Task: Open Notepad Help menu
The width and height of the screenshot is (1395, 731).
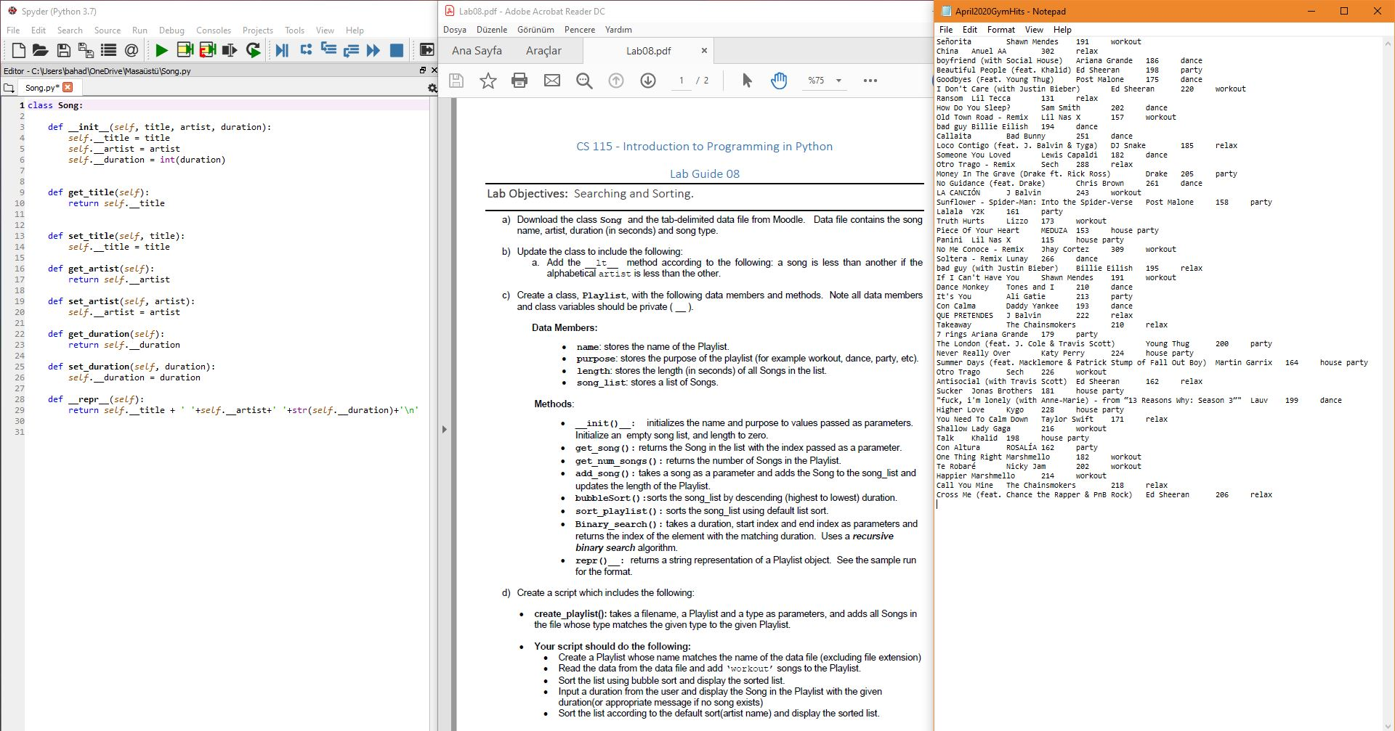Action: click(x=1062, y=30)
